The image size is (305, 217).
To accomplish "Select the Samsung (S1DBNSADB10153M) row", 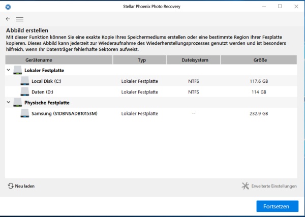I will [151, 113].
